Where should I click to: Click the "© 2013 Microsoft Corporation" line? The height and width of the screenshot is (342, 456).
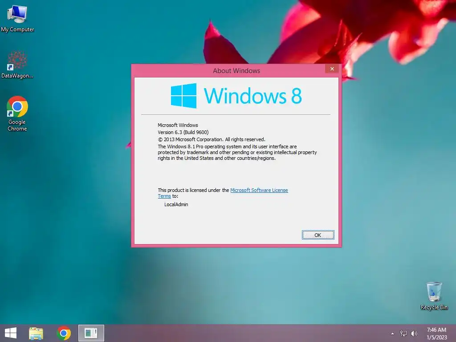click(212, 139)
